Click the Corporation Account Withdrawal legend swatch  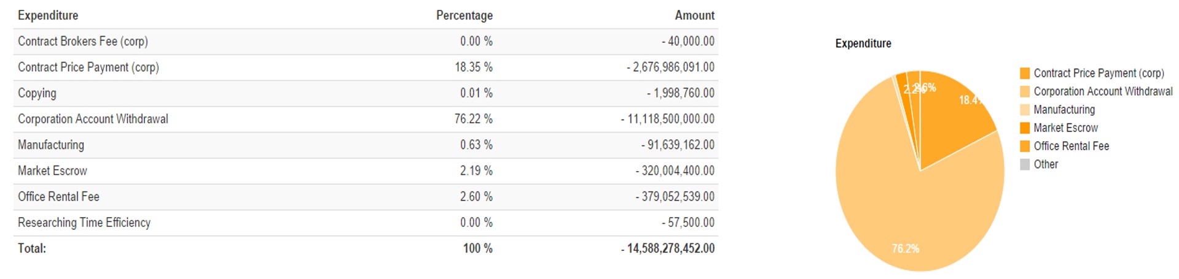click(1024, 92)
